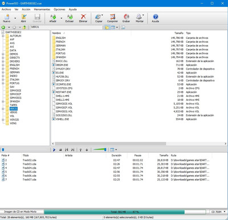The width and height of the screenshot is (228, 220).
Task: Click the Grabar disc icon
Action: (126, 17)
